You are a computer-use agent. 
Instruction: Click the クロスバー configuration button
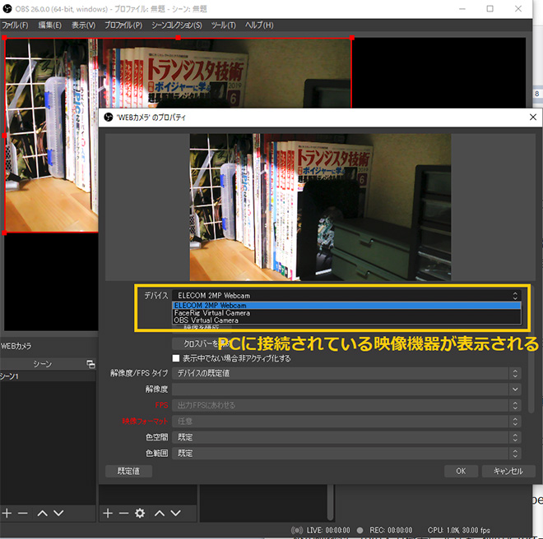tap(201, 343)
